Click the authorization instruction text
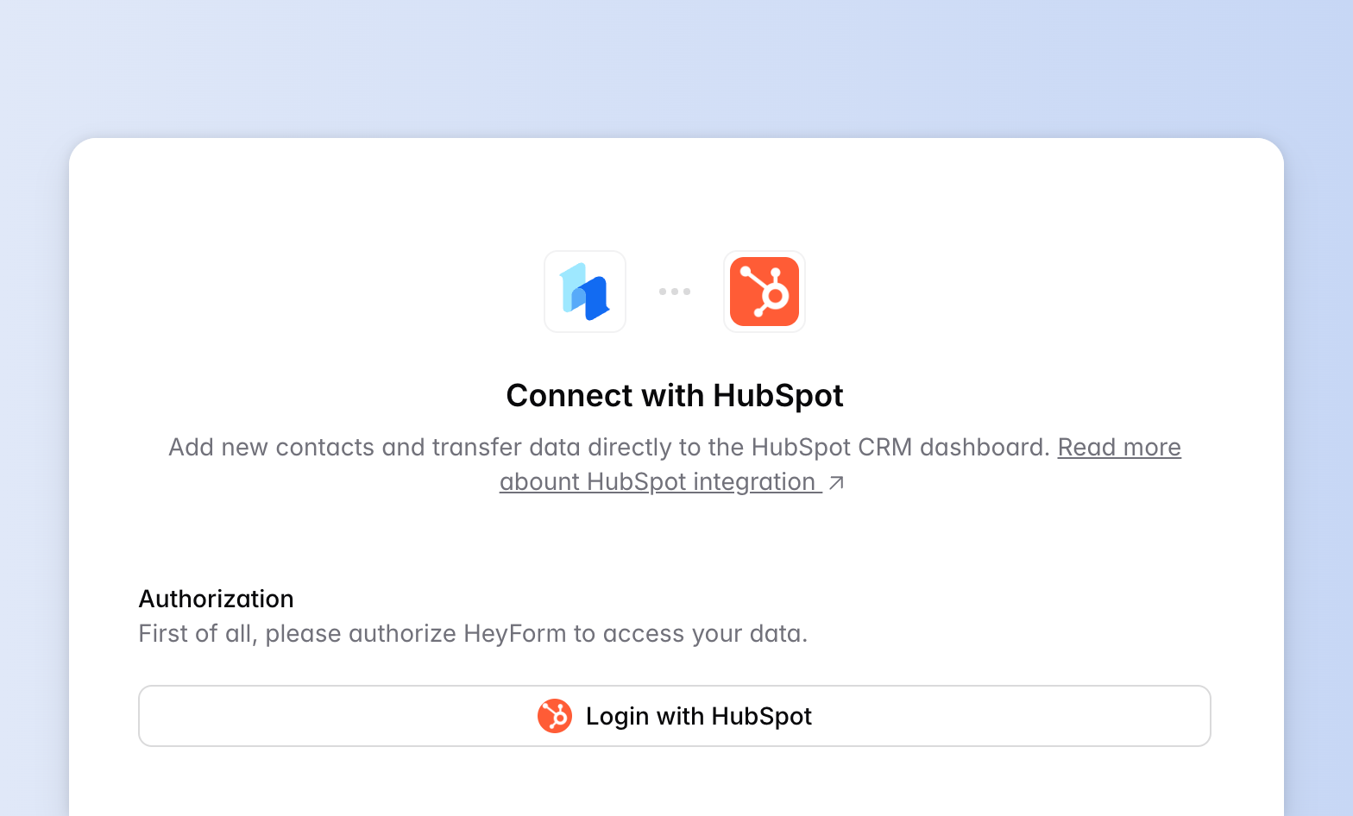1353x816 pixels. [x=473, y=633]
